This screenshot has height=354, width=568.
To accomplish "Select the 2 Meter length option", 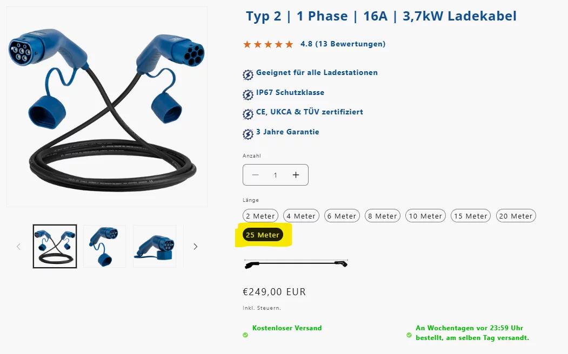I will (x=260, y=216).
